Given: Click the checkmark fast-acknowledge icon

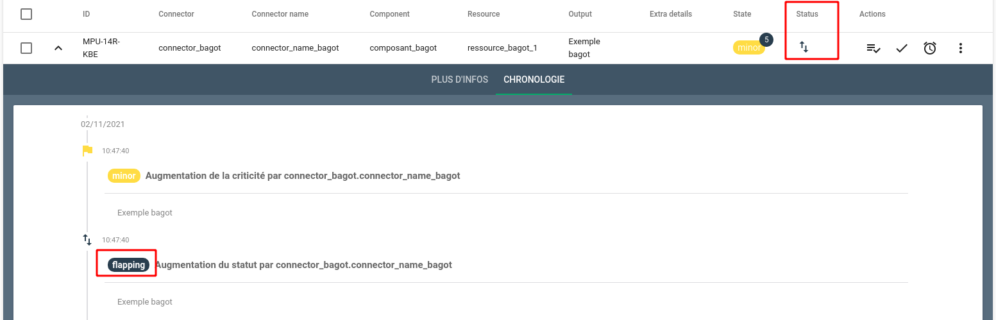Looking at the screenshot, I should click(902, 47).
